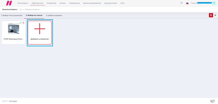
Task: Click the Экомониторинг breadcrumb link
Action: point(32,10)
